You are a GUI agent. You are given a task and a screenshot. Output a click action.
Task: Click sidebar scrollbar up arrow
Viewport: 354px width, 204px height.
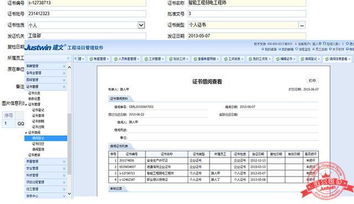coord(69,67)
